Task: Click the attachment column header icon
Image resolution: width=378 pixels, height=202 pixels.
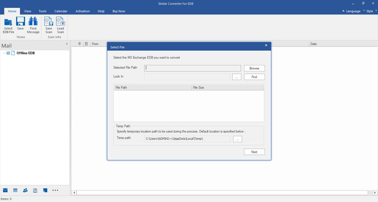Action: 79,43
